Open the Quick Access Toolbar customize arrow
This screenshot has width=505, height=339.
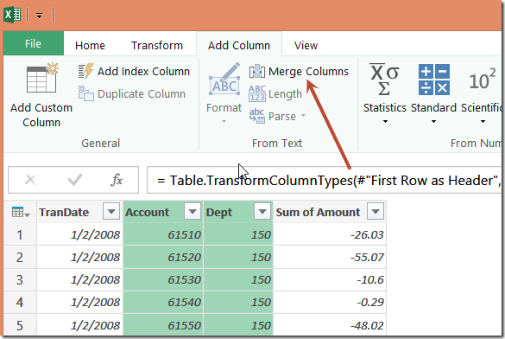40,16
